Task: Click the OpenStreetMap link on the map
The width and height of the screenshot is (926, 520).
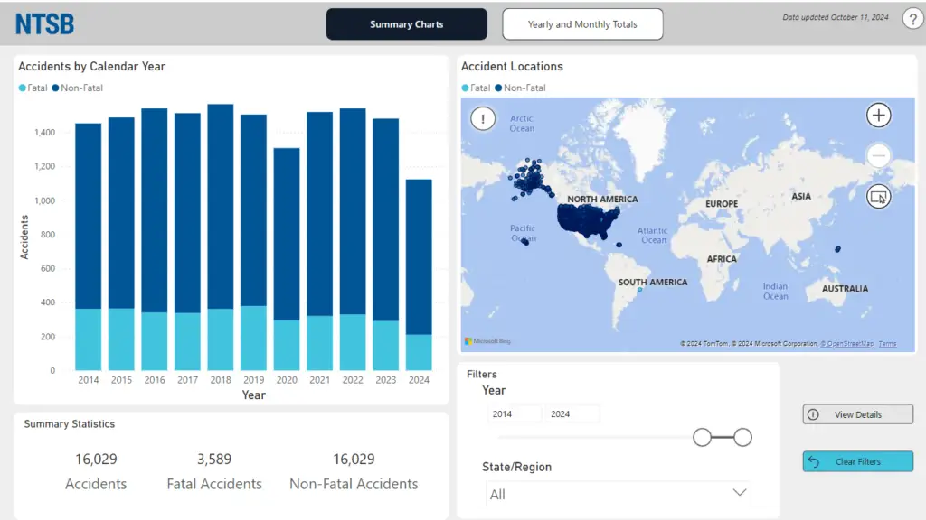Action: tap(846, 344)
